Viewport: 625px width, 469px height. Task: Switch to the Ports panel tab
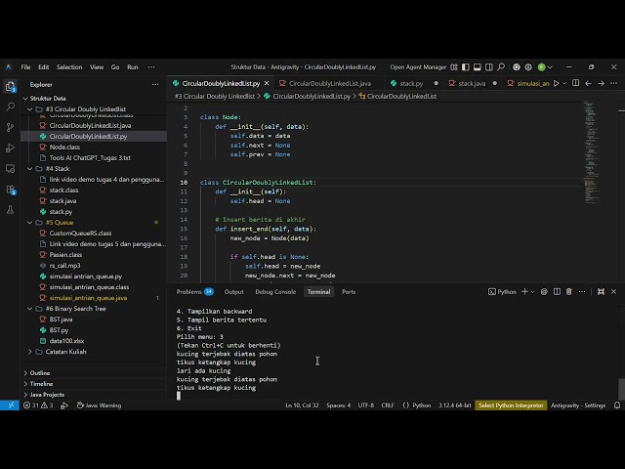349,292
